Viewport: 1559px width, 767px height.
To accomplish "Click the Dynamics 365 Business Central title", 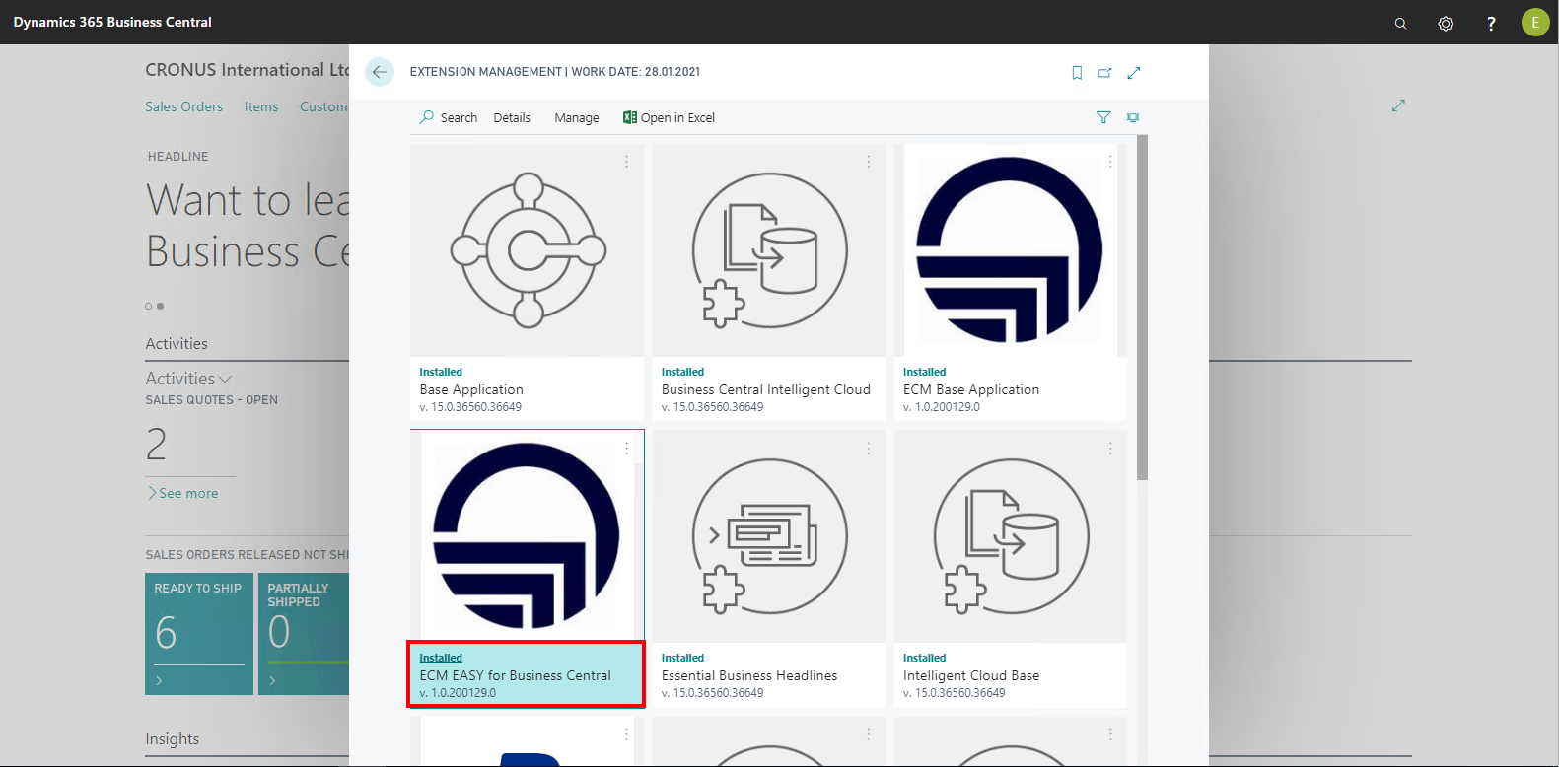I will (112, 22).
